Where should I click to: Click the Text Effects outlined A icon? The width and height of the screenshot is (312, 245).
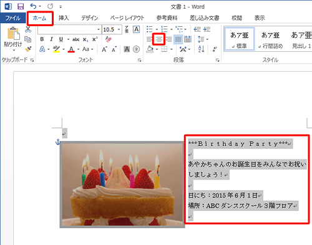click(x=42, y=49)
